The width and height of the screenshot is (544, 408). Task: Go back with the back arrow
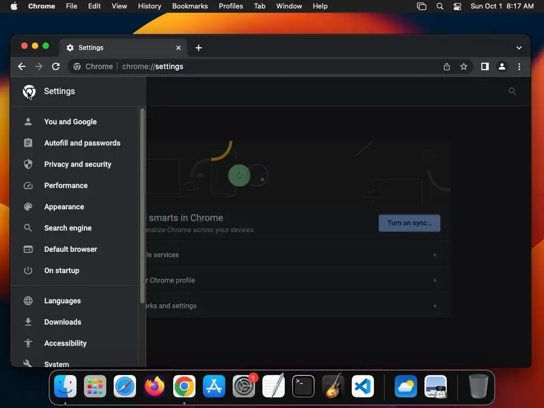(22, 66)
